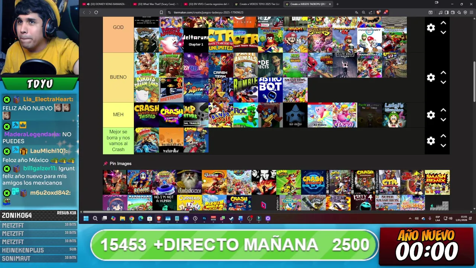Image resolution: width=476 pixels, height=268 pixels.
Task: Click the GOD tier label cell
Action: 118,34
